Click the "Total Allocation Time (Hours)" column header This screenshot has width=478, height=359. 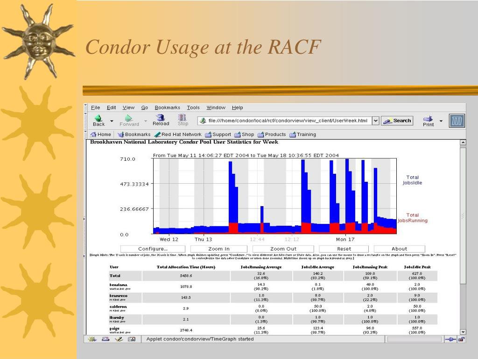pos(186,267)
